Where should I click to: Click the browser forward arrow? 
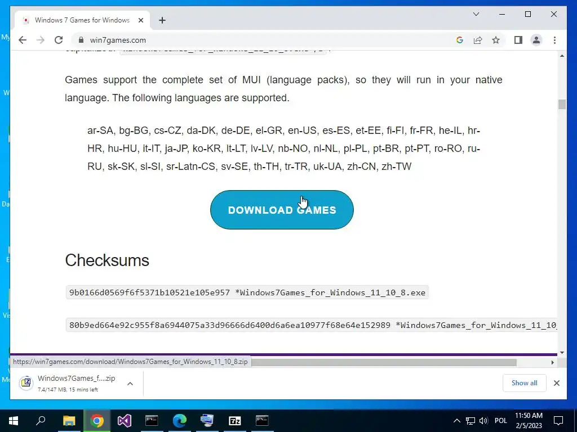[x=41, y=40]
